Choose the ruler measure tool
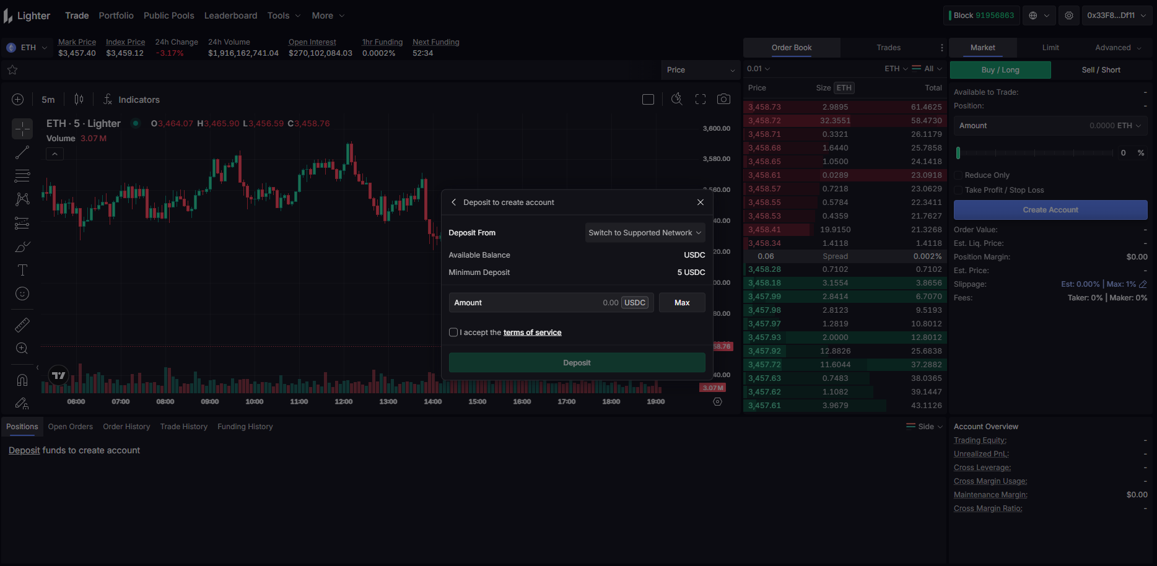This screenshot has height=566, width=1157. [x=22, y=325]
